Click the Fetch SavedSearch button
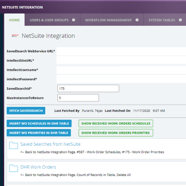This screenshot has width=186, height=186. pos(26,110)
